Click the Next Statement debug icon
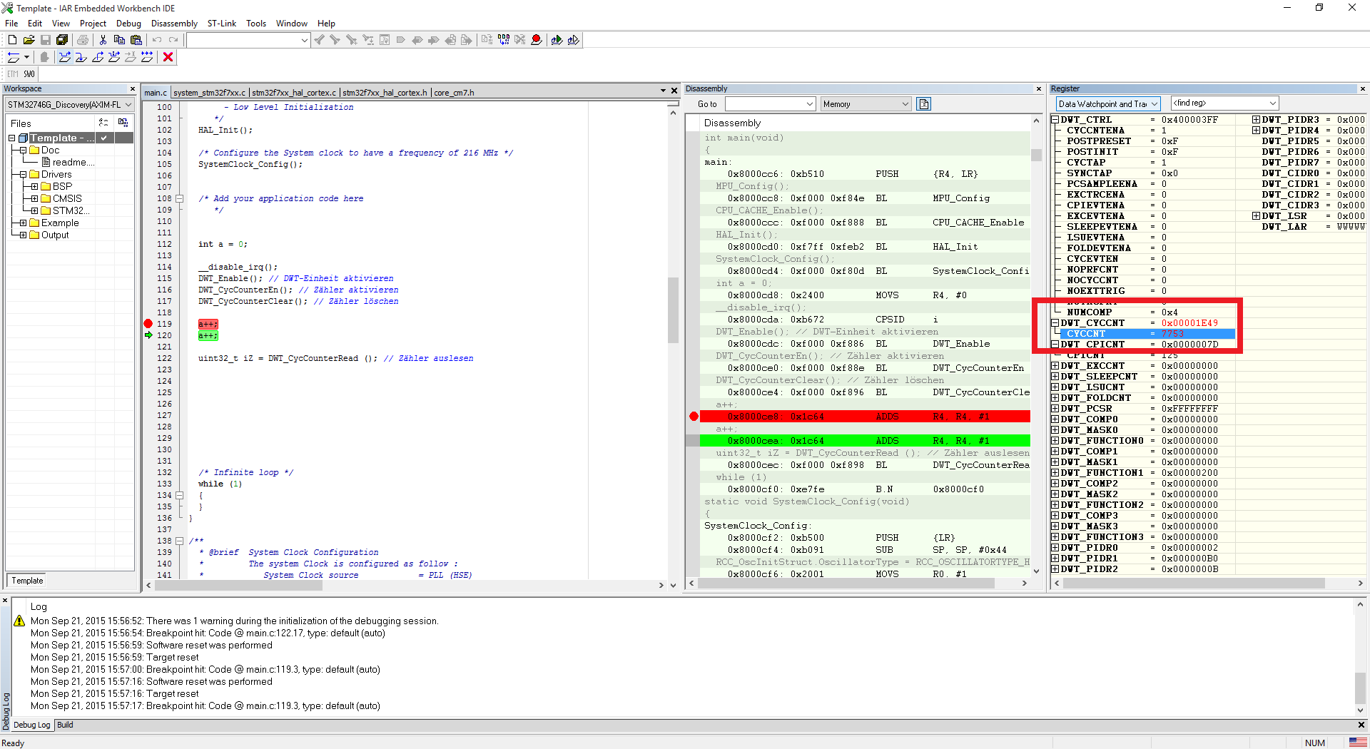Viewport: 1370px width, 749px height. [x=114, y=57]
